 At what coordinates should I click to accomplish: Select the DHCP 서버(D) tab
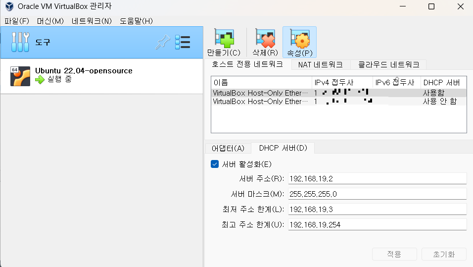coord(283,148)
